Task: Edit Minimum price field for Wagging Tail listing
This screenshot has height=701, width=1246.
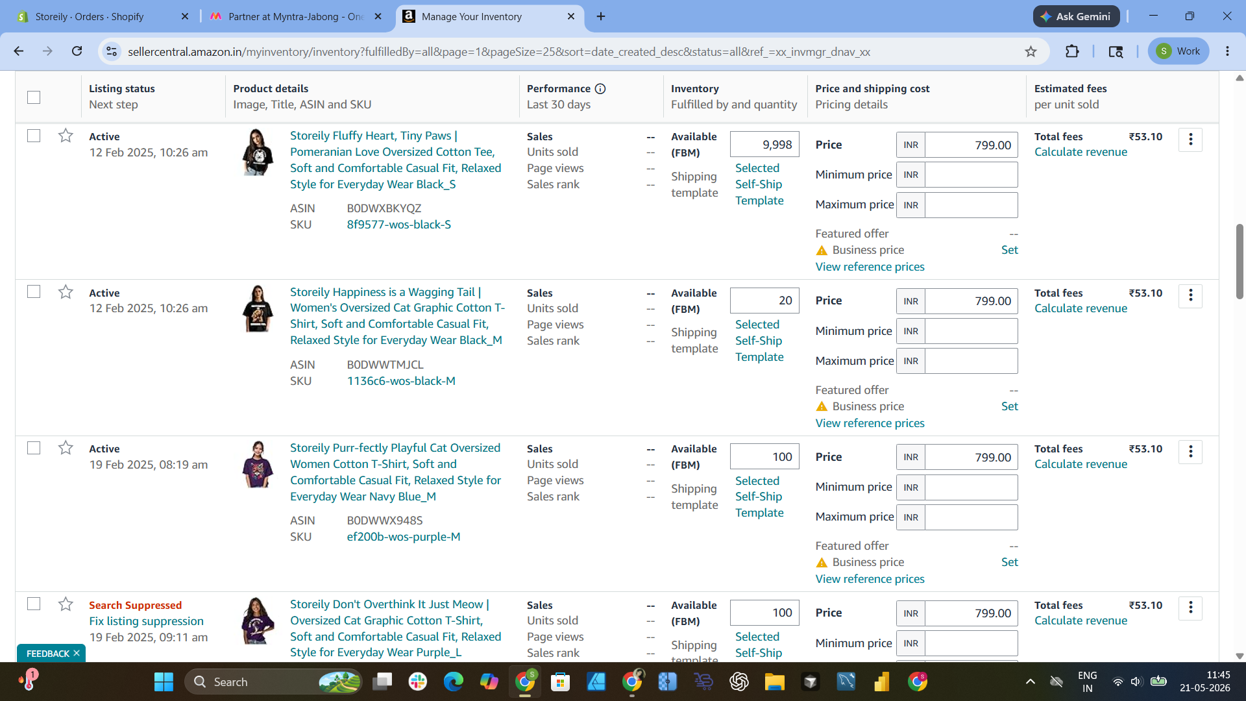Action: coord(971,331)
